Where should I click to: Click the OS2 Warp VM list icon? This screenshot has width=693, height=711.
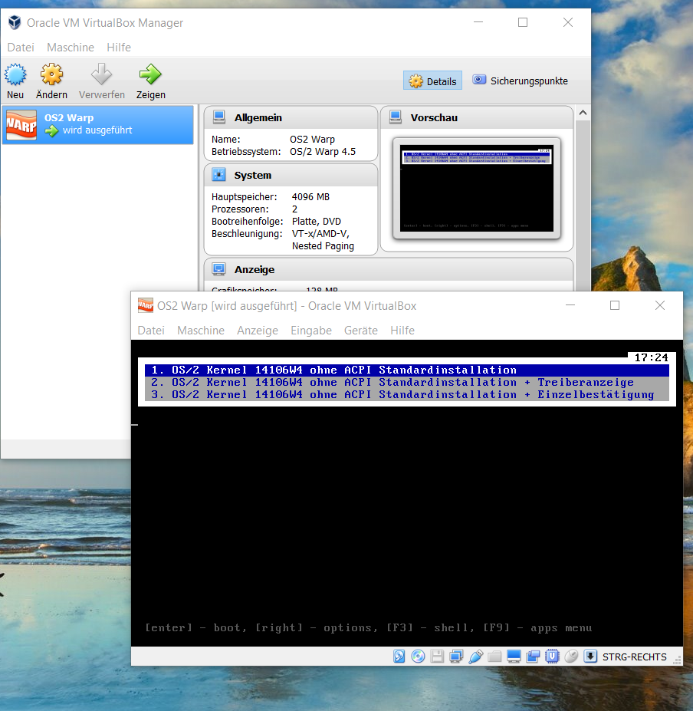(21, 125)
